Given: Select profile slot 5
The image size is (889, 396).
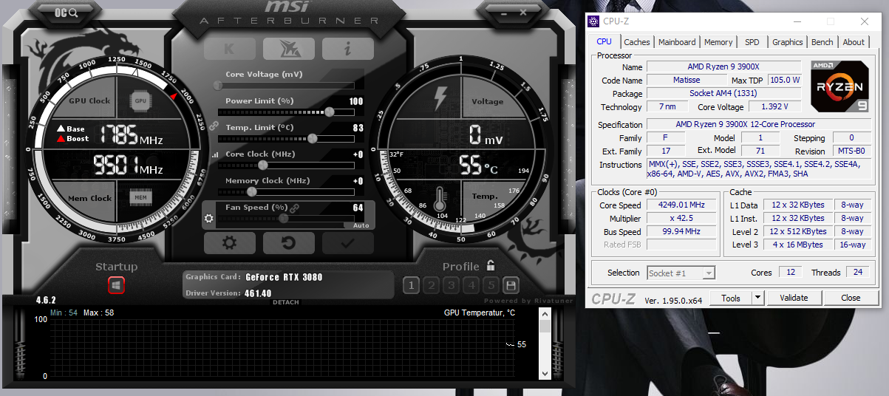Looking at the screenshot, I should (x=491, y=285).
